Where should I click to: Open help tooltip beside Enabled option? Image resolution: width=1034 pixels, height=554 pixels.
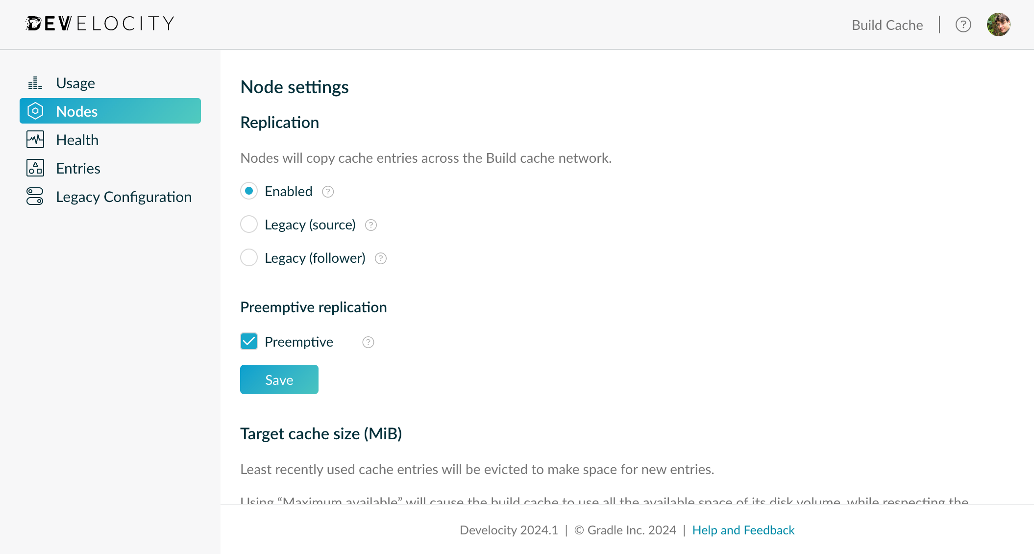click(327, 192)
